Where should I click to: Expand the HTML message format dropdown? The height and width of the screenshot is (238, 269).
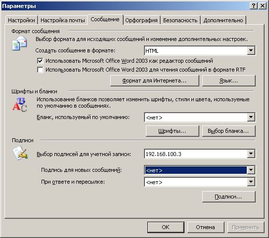251,50
